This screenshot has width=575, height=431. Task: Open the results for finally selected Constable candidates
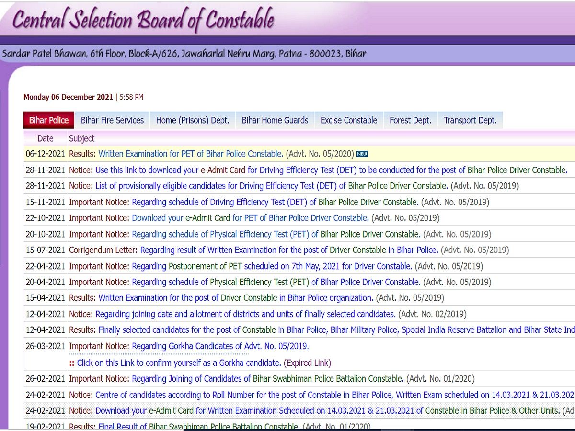pyautogui.click(x=336, y=330)
